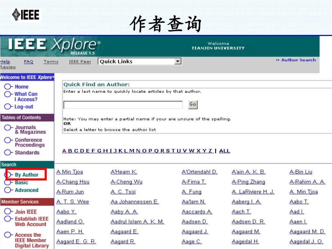Open author A-Chang Hsu

[73, 182]
